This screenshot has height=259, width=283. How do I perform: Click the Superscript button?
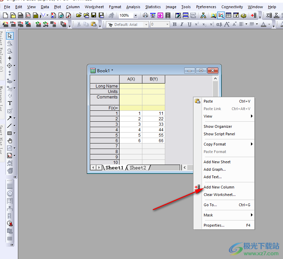coord(197,24)
